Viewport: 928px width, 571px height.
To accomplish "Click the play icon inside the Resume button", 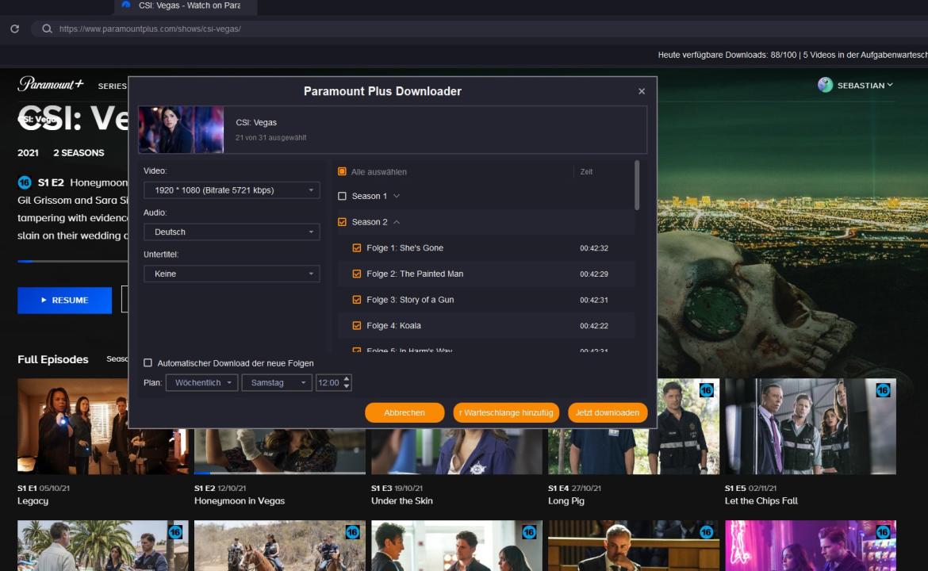I will [x=44, y=300].
